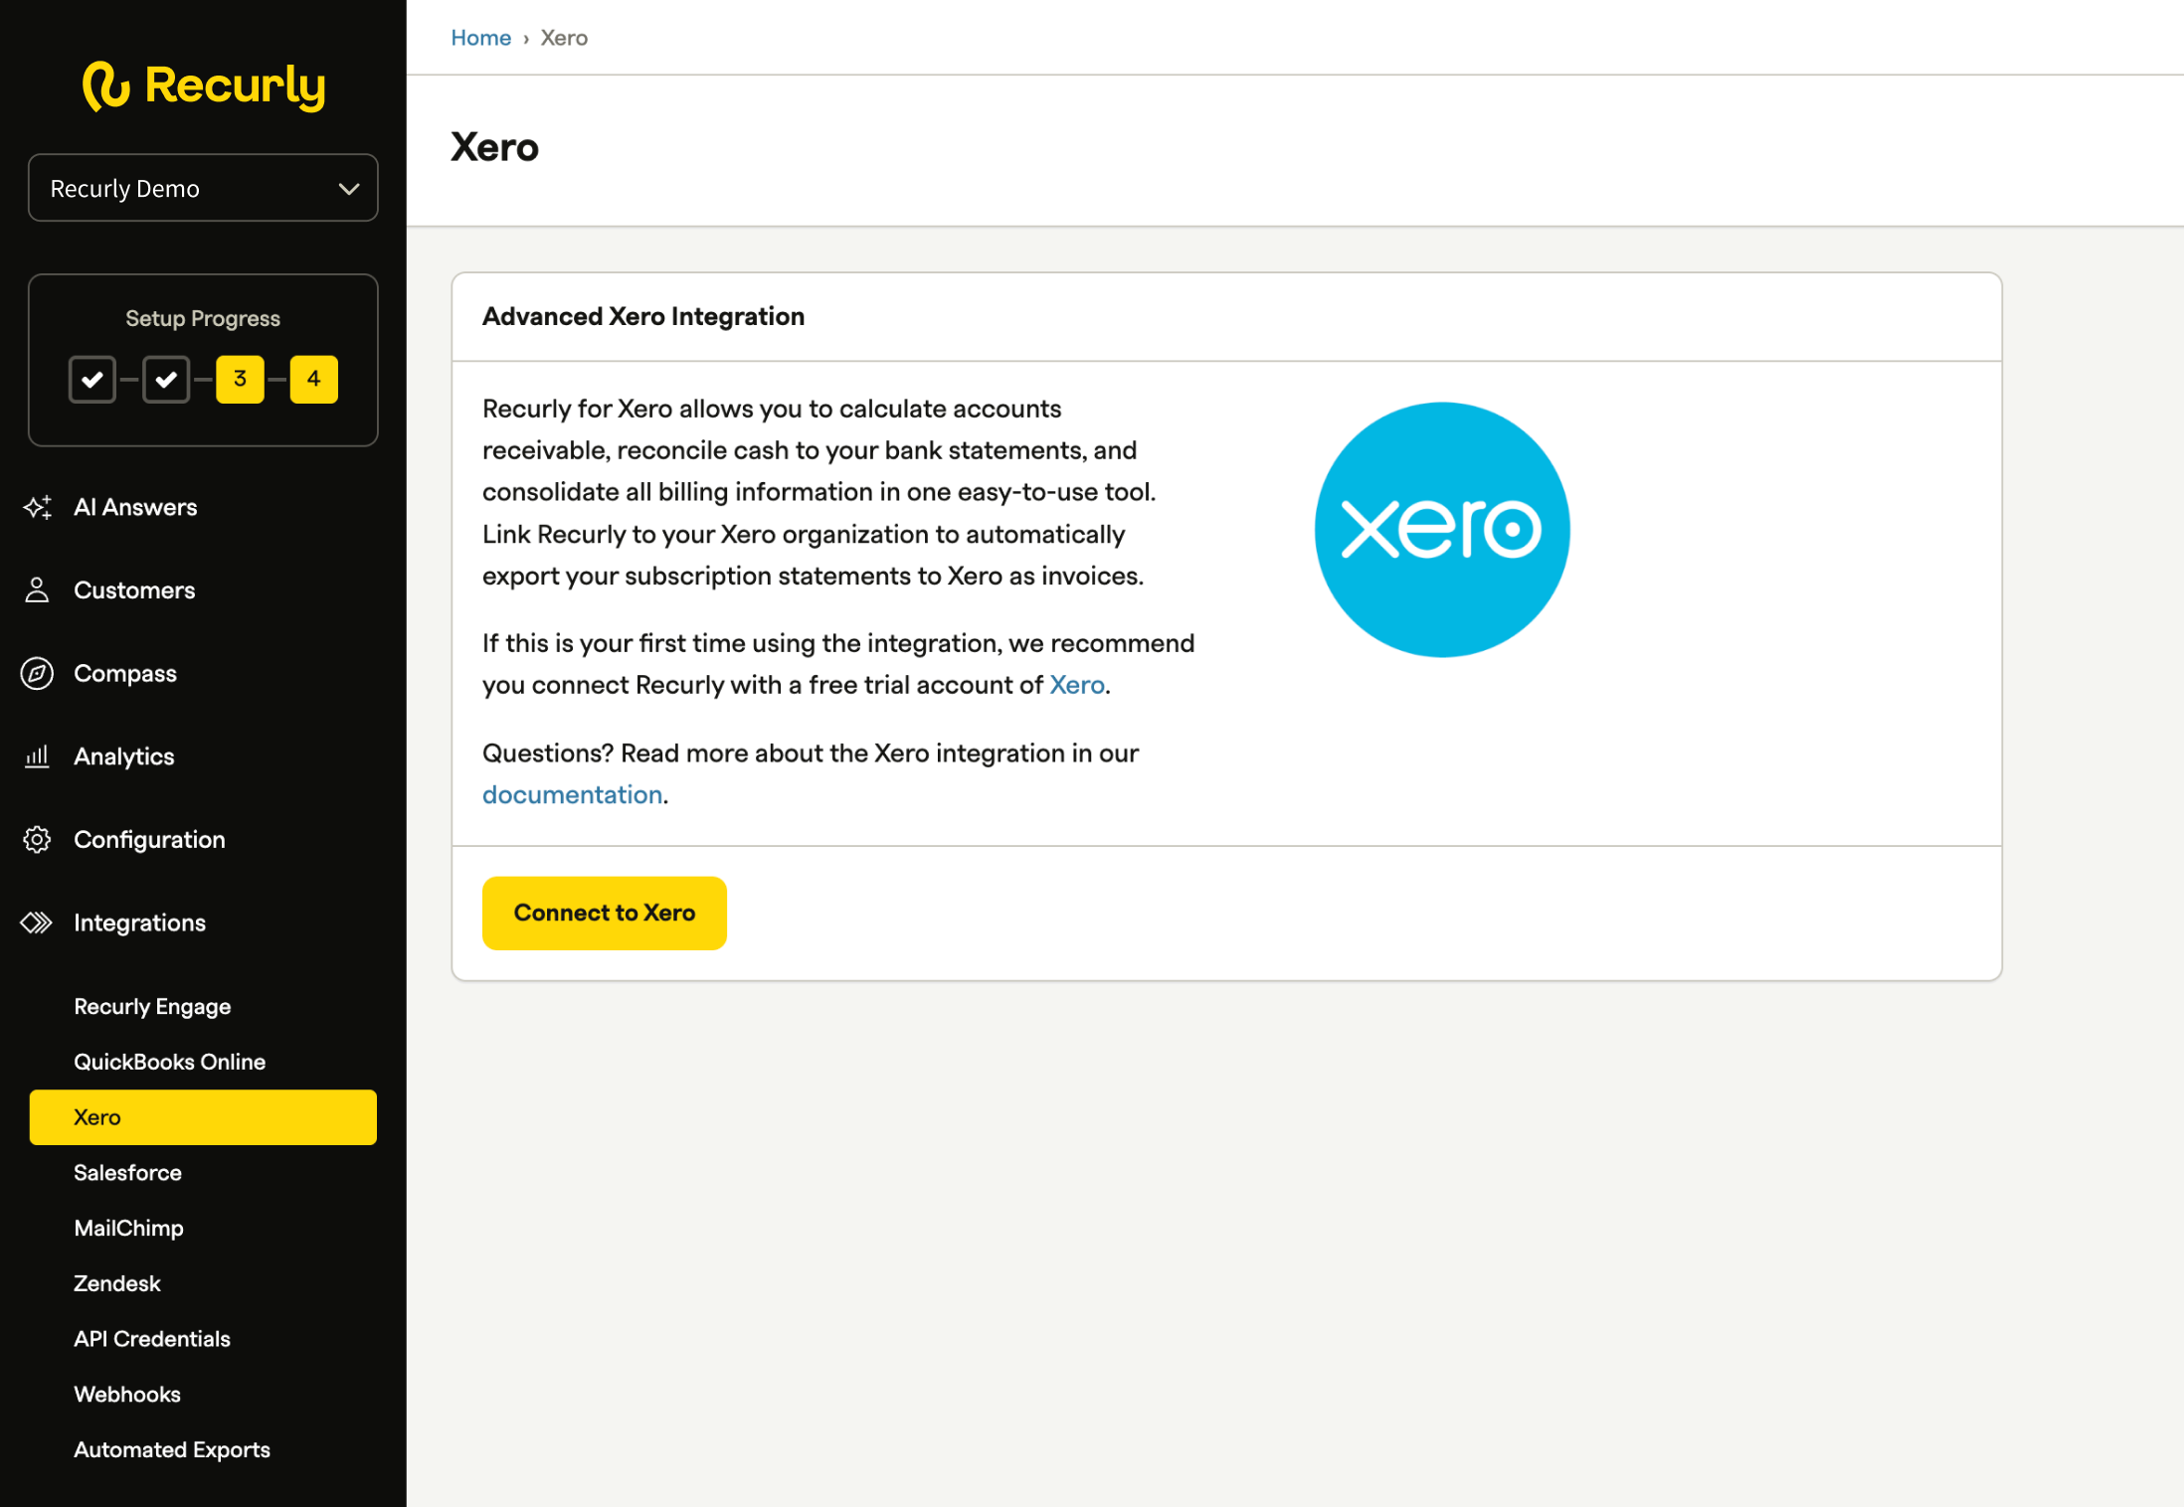This screenshot has height=1507, width=2184.
Task: Click the Integrations double-chevron icon
Action: tap(37, 923)
